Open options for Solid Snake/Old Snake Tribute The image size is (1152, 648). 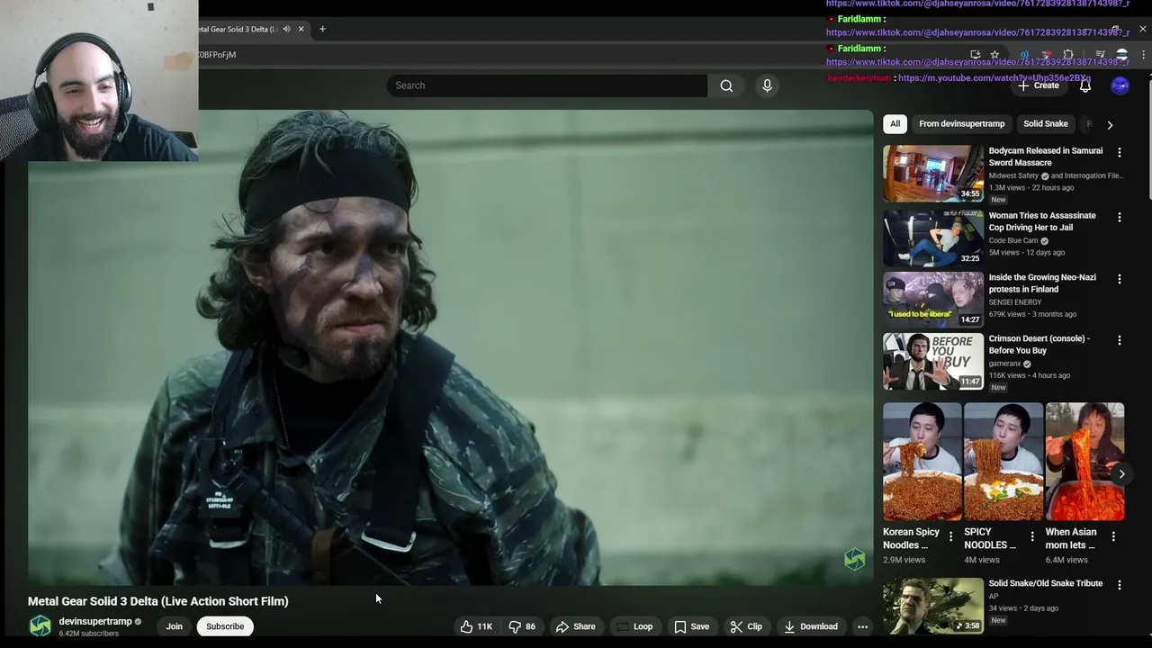tap(1120, 585)
